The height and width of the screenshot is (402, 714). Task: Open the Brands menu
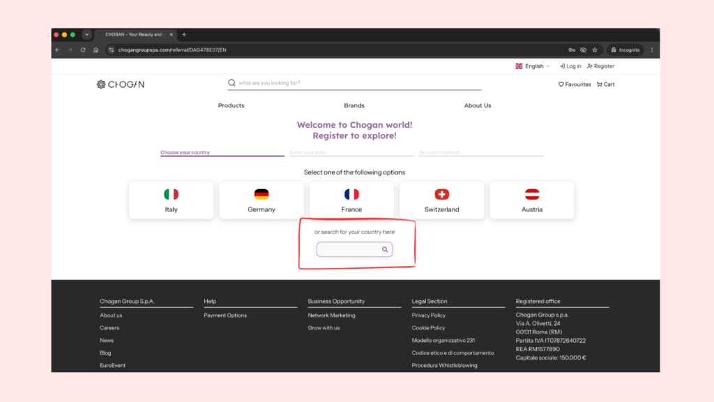pyautogui.click(x=354, y=105)
